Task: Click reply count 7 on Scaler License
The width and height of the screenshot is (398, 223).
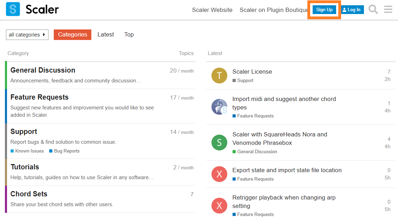Action: [x=389, y=72]
